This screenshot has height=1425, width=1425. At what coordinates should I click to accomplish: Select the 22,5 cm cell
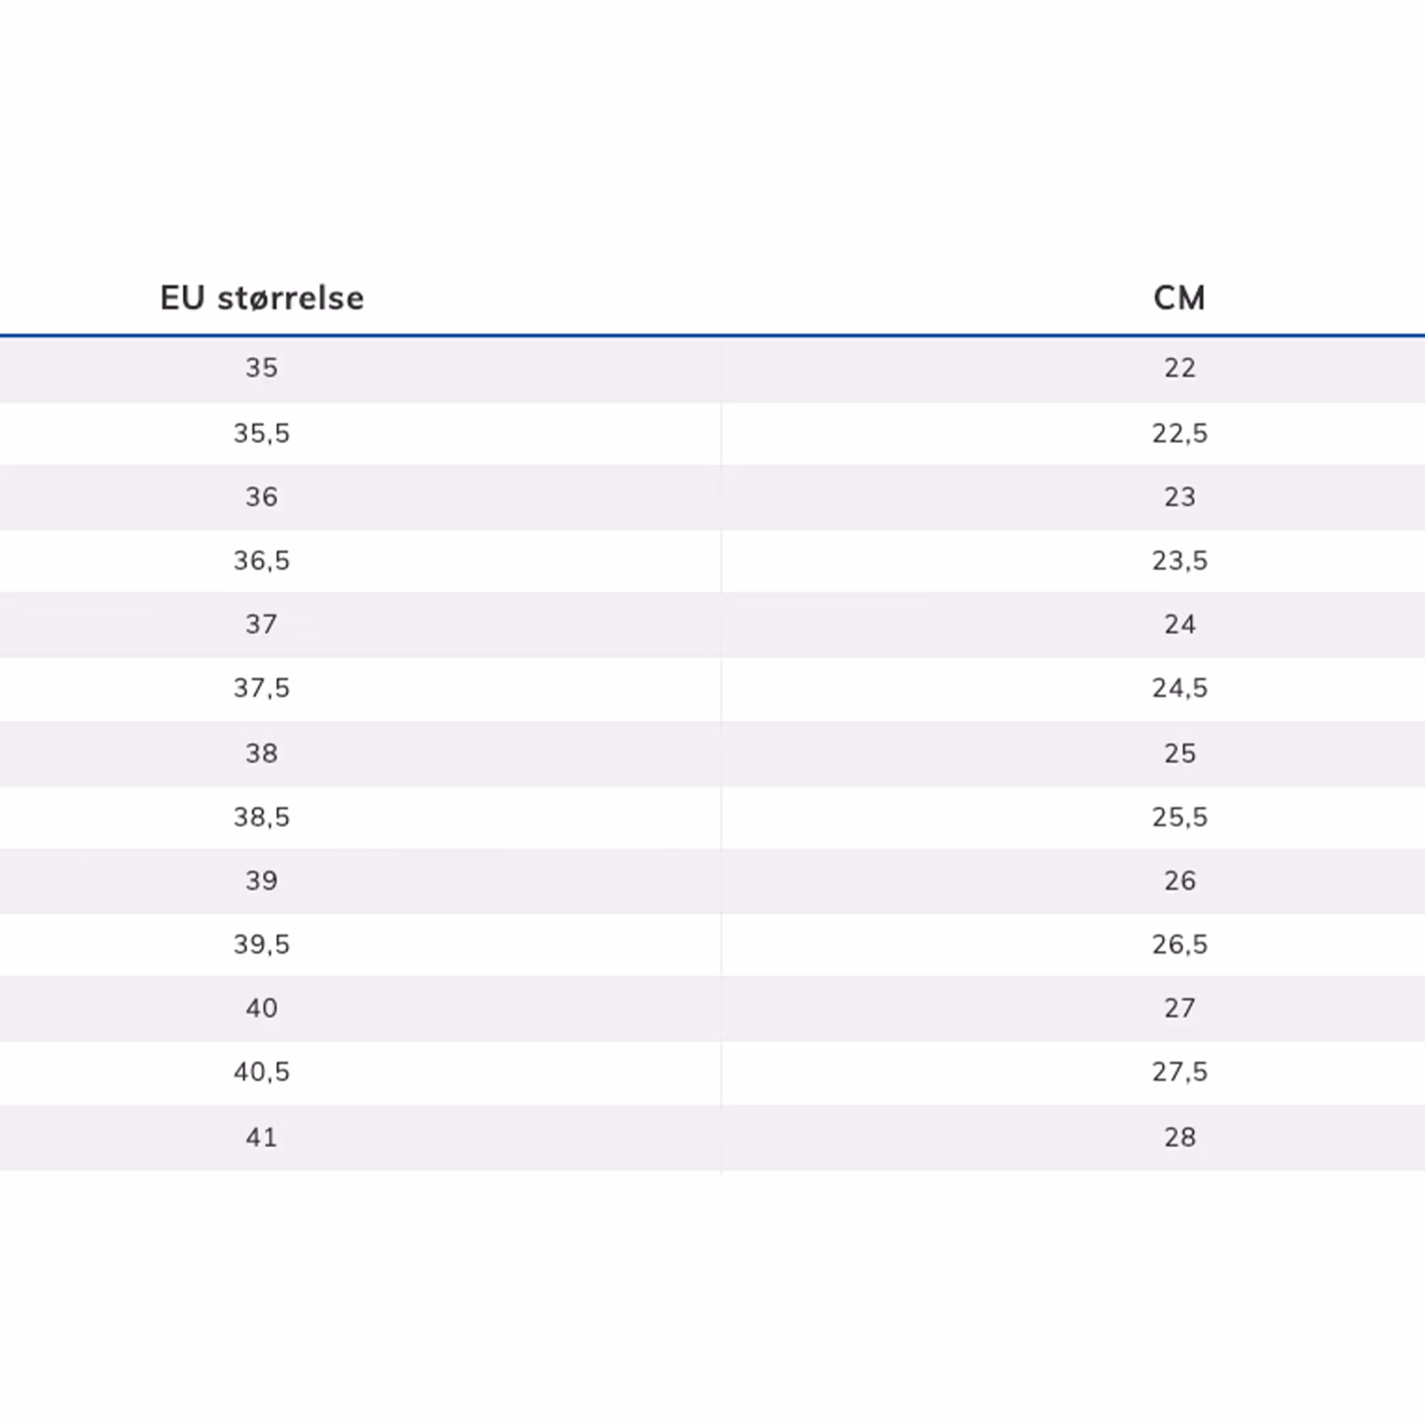(1179, 433)
